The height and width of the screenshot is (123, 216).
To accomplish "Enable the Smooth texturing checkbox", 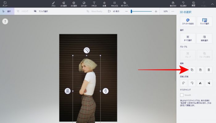I will (x=182, y=95).
